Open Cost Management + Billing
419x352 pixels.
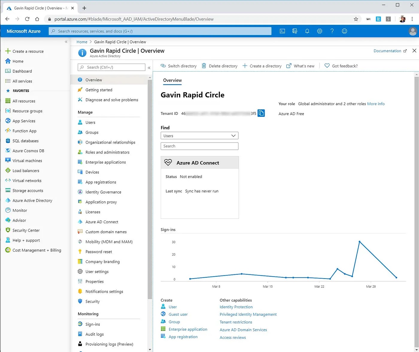pyautogui.click(x=33, y=250)
